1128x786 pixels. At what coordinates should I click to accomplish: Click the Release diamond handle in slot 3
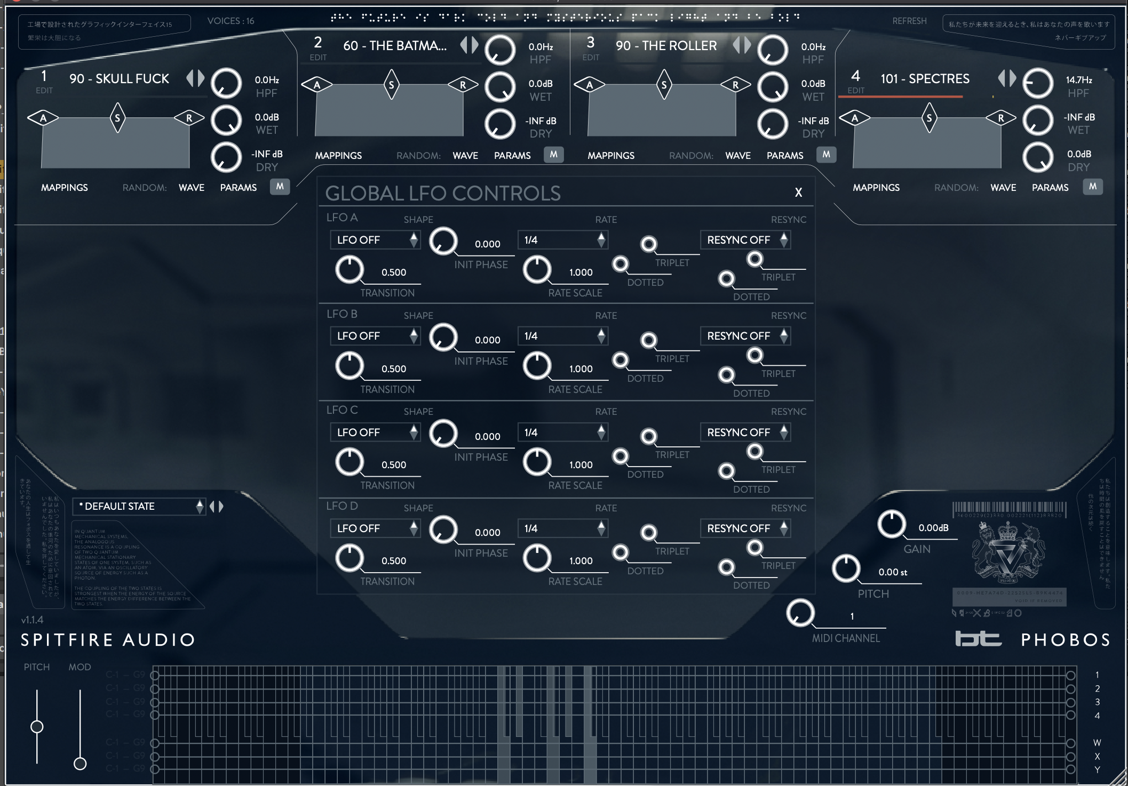(x=735, y=85)
